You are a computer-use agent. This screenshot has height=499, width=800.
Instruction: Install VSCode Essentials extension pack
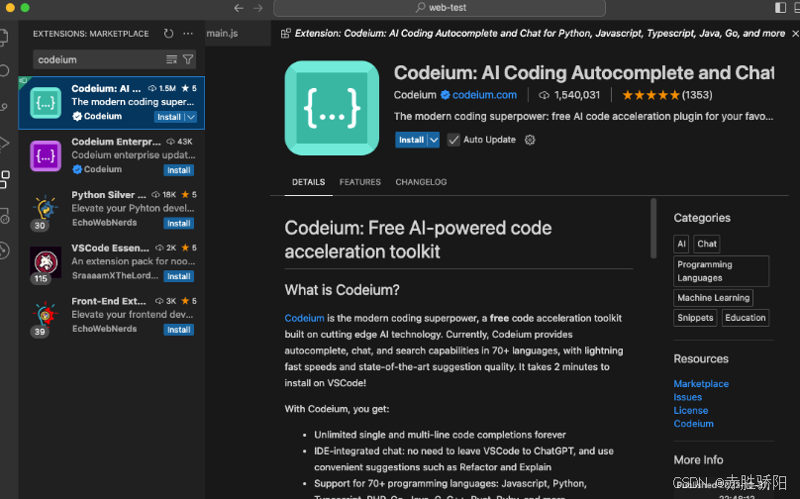[x=178, y=276]
